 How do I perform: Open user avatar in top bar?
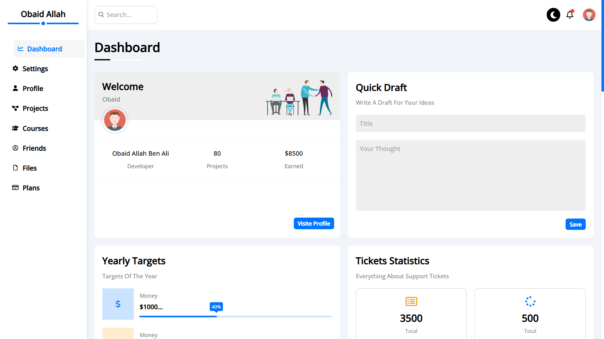pyautogui.click(x=589, y=15)
